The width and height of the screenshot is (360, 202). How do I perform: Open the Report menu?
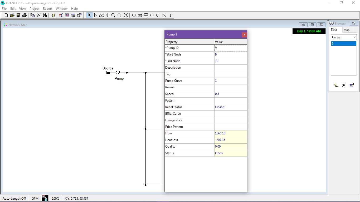[47, 8]
